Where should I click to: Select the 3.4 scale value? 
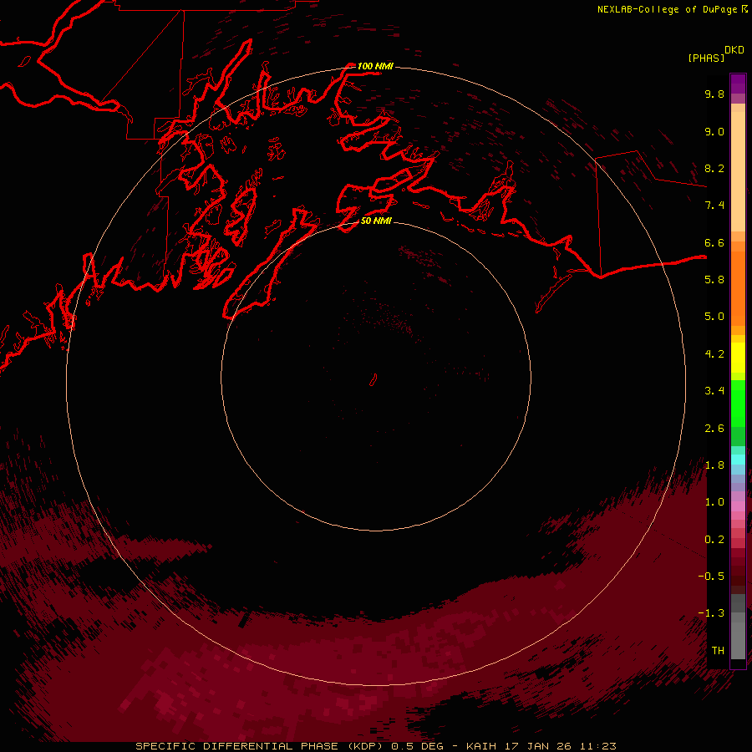pyautogui.click(x=714, y=391)
